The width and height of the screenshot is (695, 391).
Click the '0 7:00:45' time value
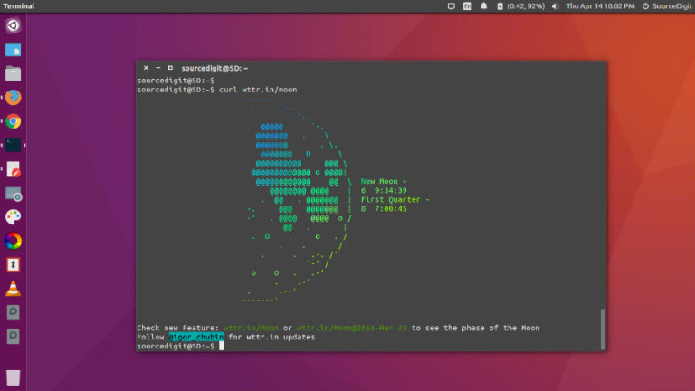pos(384,209)
